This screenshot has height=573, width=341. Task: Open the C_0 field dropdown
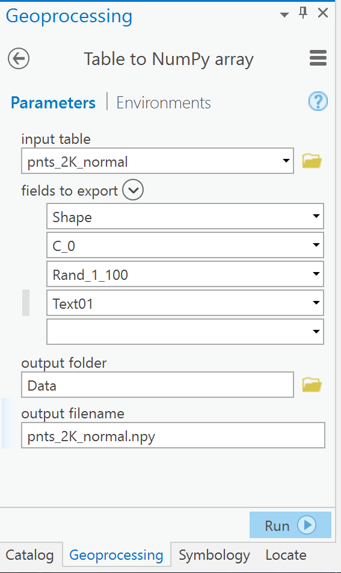316,245
